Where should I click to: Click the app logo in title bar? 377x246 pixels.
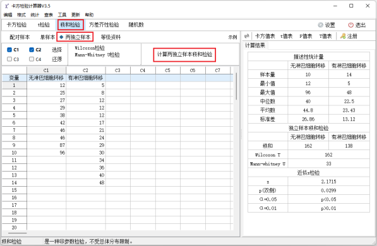click(x=6, y=6)
